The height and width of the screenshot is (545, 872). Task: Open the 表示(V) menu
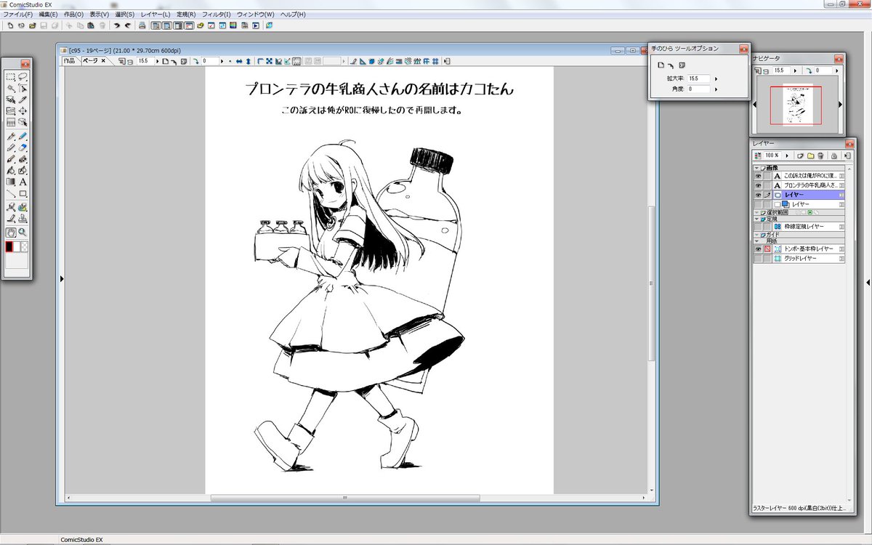click(99, 15)
